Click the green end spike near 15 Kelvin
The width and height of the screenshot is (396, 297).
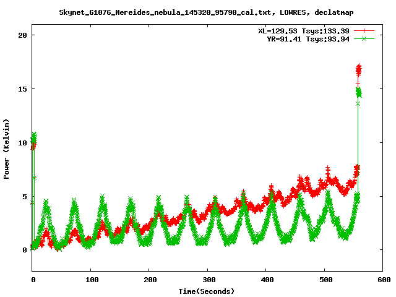358,93
